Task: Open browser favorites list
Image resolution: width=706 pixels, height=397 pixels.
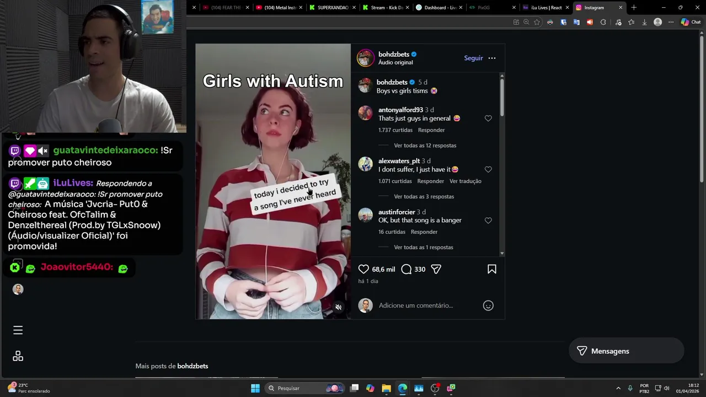Action: (631, 22)
